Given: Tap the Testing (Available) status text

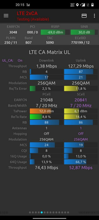Looking at the screenshot, I should [x=33, y=19].
